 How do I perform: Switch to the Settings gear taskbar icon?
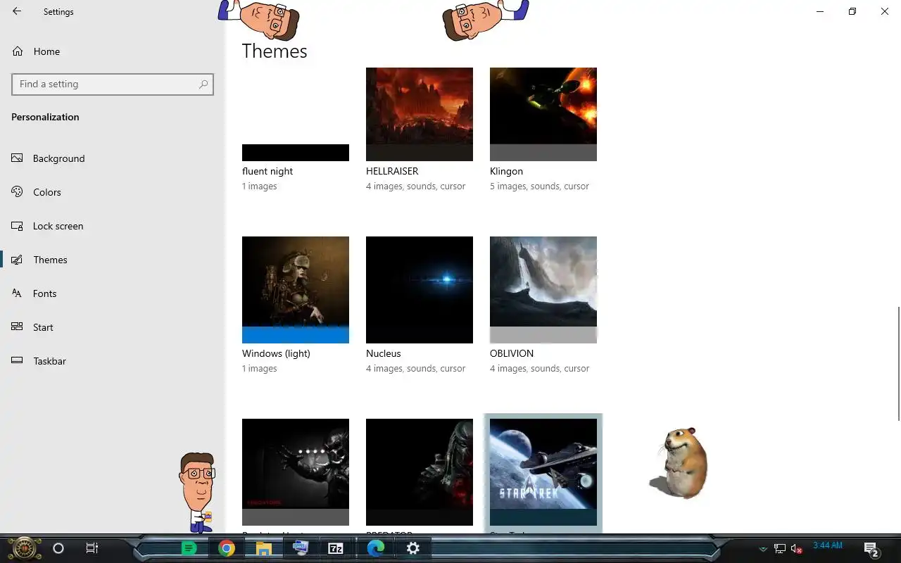(413, 548)
